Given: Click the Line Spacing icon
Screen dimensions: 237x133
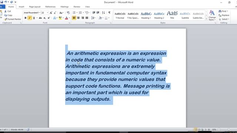Looking at the screenshot, I should [93, 18].
